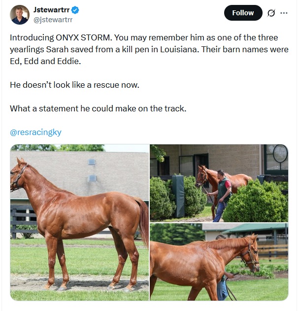The image size is (300, 311).
Task: Follow the @resracingky mention link
Action: point(35,132)
